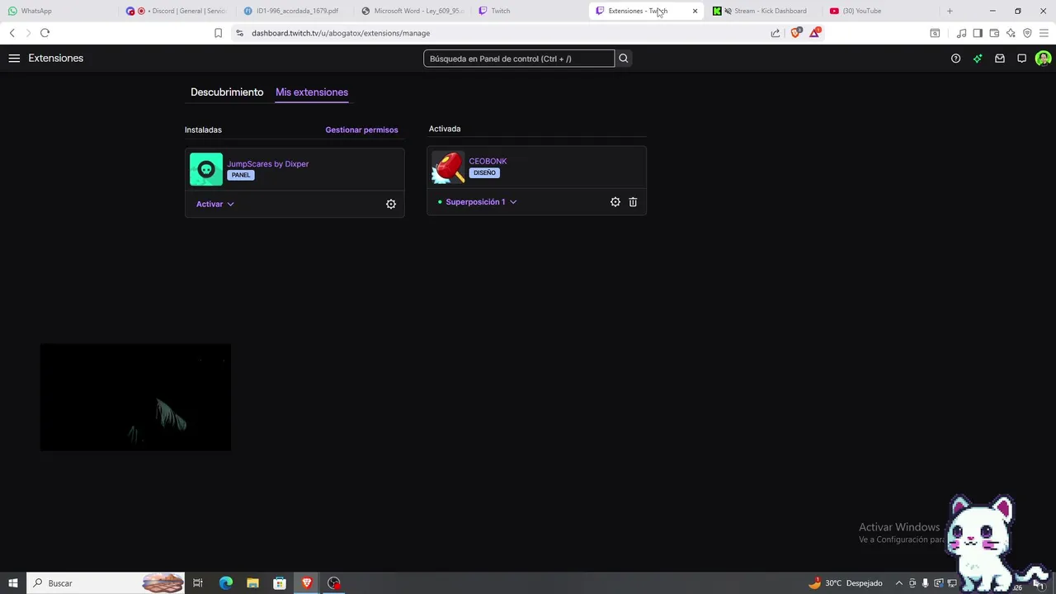Click the address bar URL

point(341,33)
